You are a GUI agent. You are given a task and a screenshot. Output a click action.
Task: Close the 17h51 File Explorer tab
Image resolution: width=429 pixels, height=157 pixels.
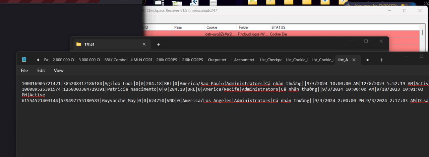tap(144, 44)
